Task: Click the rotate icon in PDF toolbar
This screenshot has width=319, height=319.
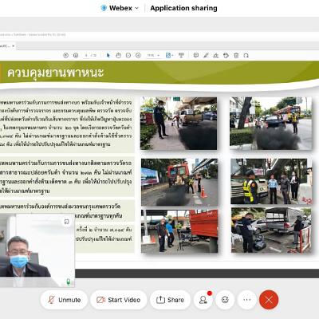Action: [x=246, y=55]
